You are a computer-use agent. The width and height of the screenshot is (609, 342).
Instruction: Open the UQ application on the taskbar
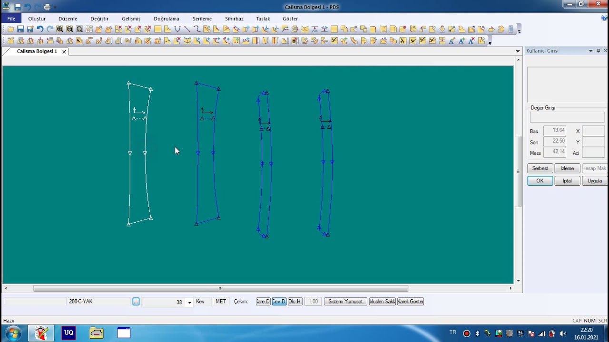[x=69, y=333]
